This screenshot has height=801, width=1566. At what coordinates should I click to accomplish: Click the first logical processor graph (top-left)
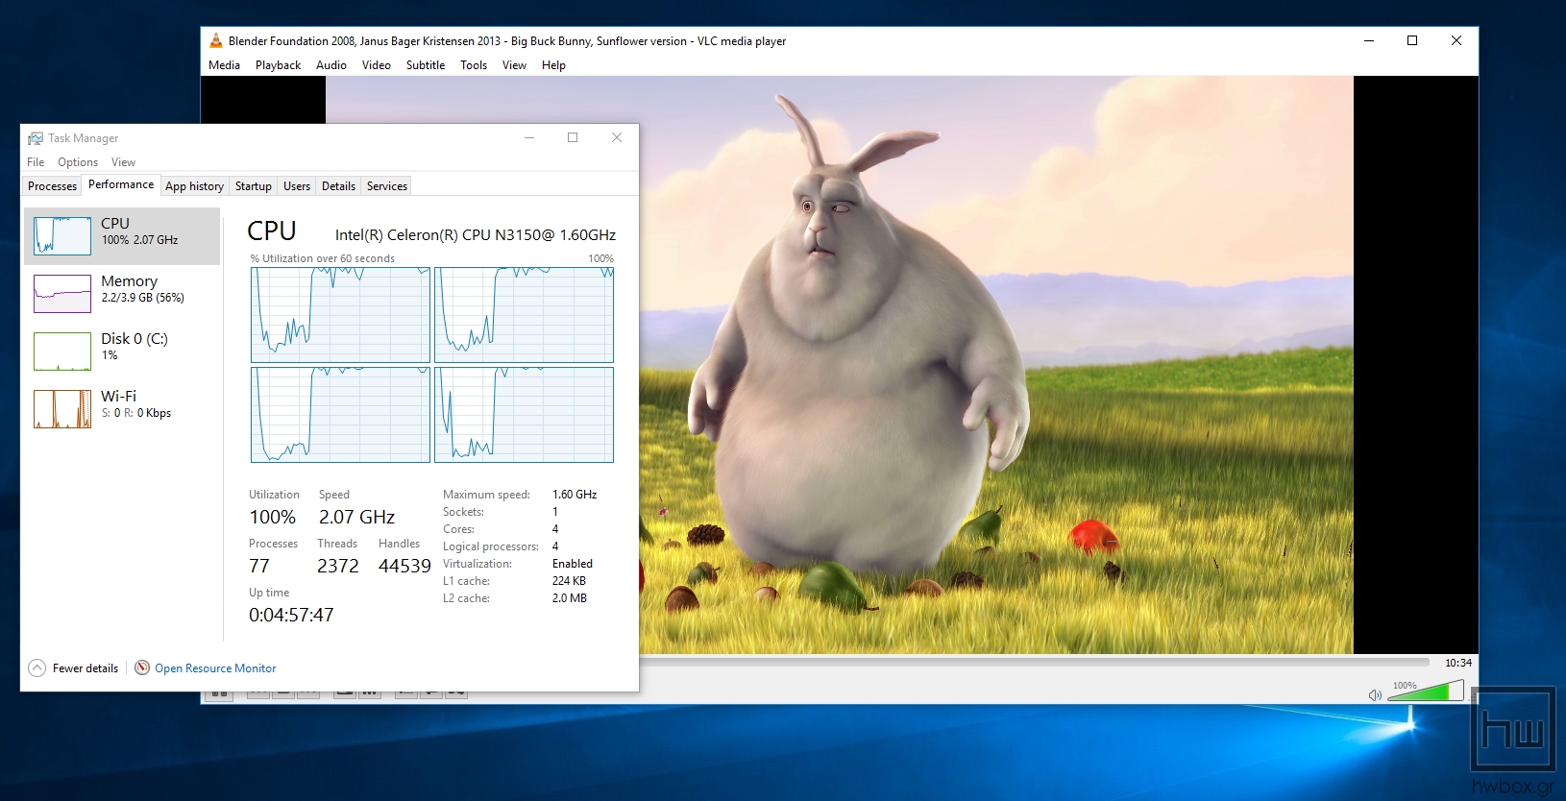pyautogui.click(x=340, y=315)
